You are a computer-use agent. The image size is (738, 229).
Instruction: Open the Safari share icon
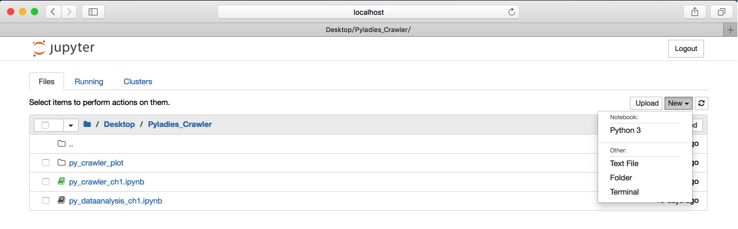pos(695,11)
